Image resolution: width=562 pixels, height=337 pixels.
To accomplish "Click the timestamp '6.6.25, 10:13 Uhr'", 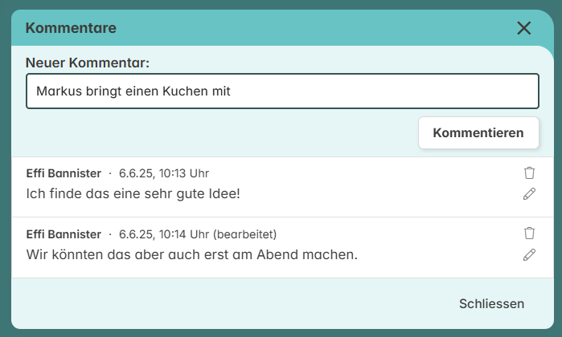I will coord(164,173).
